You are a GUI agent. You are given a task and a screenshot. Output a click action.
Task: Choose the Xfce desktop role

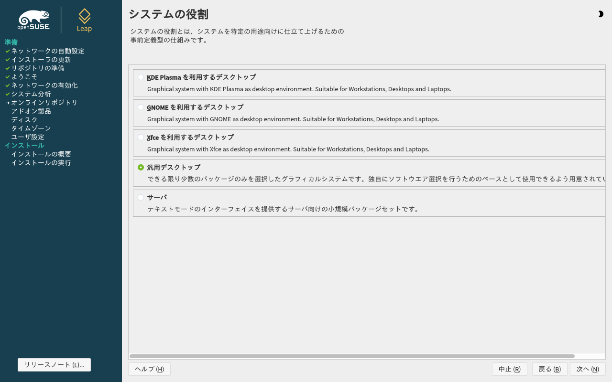click(x=141, y=137)
